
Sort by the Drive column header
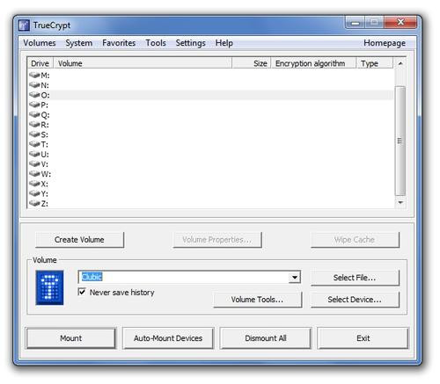pos(40,63)
